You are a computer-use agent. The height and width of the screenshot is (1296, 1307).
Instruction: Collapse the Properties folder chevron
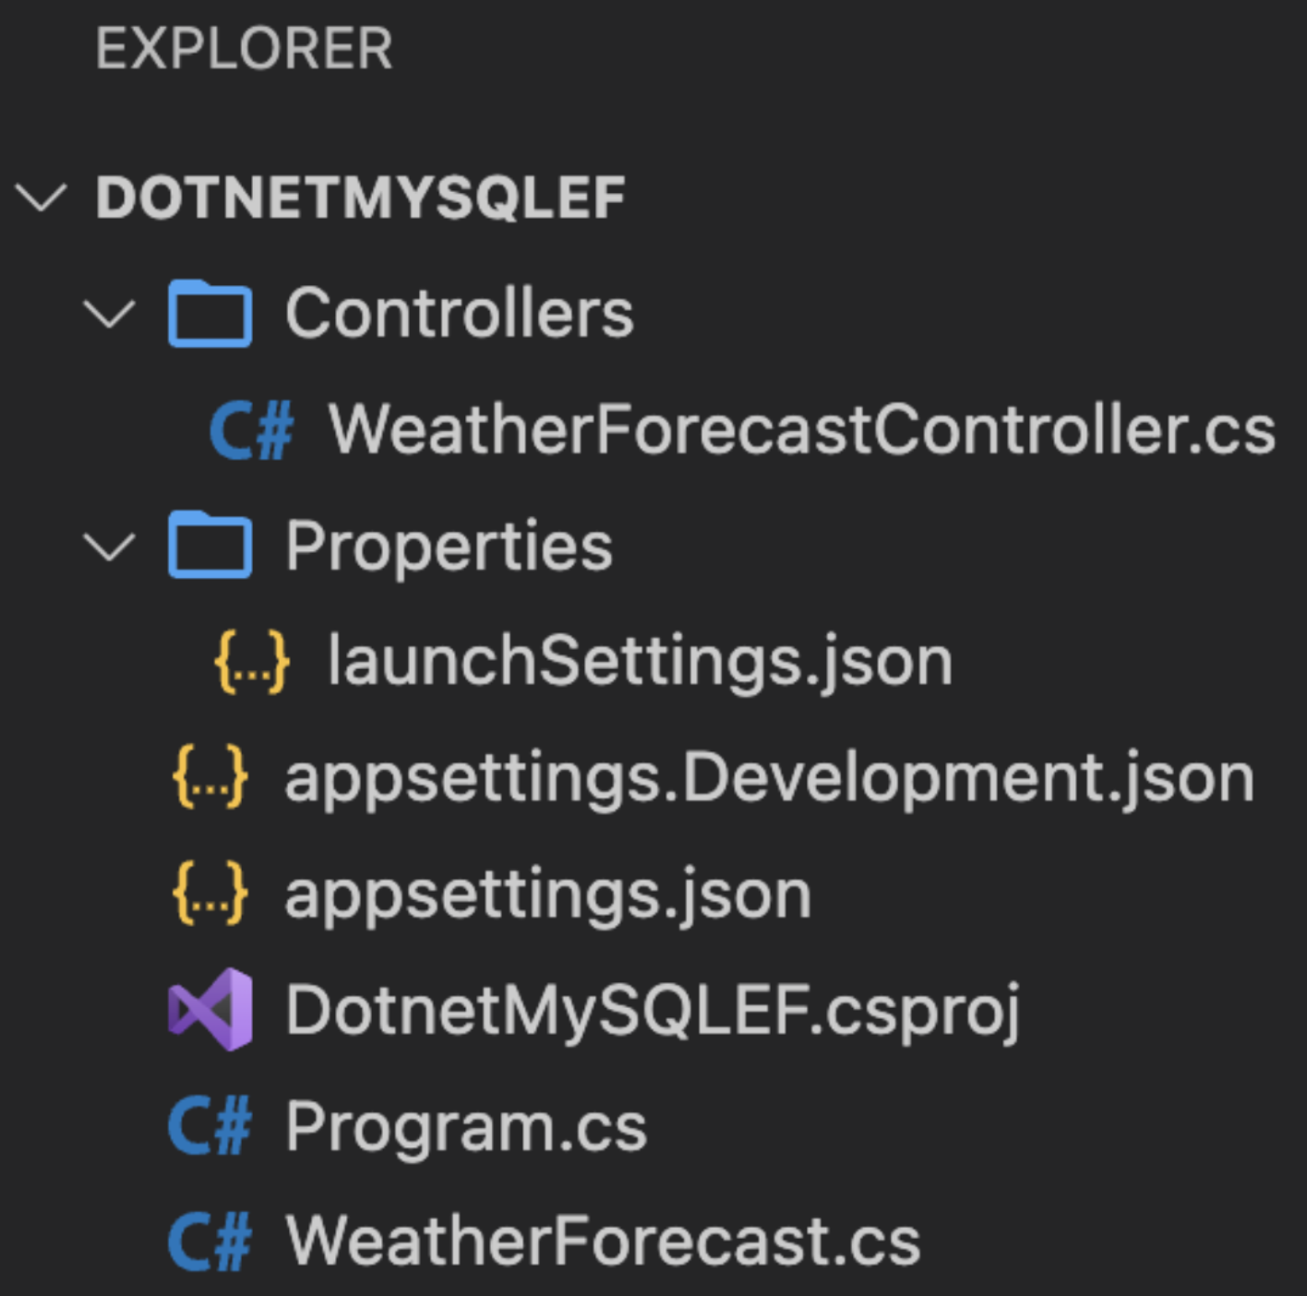[110, 546]
